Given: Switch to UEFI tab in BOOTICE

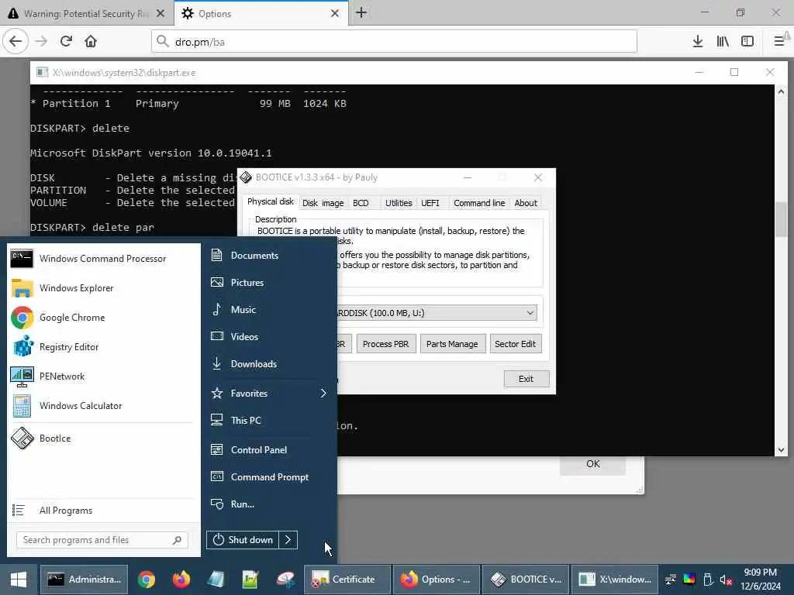Looking at the screenshot, I should point(430,203).
